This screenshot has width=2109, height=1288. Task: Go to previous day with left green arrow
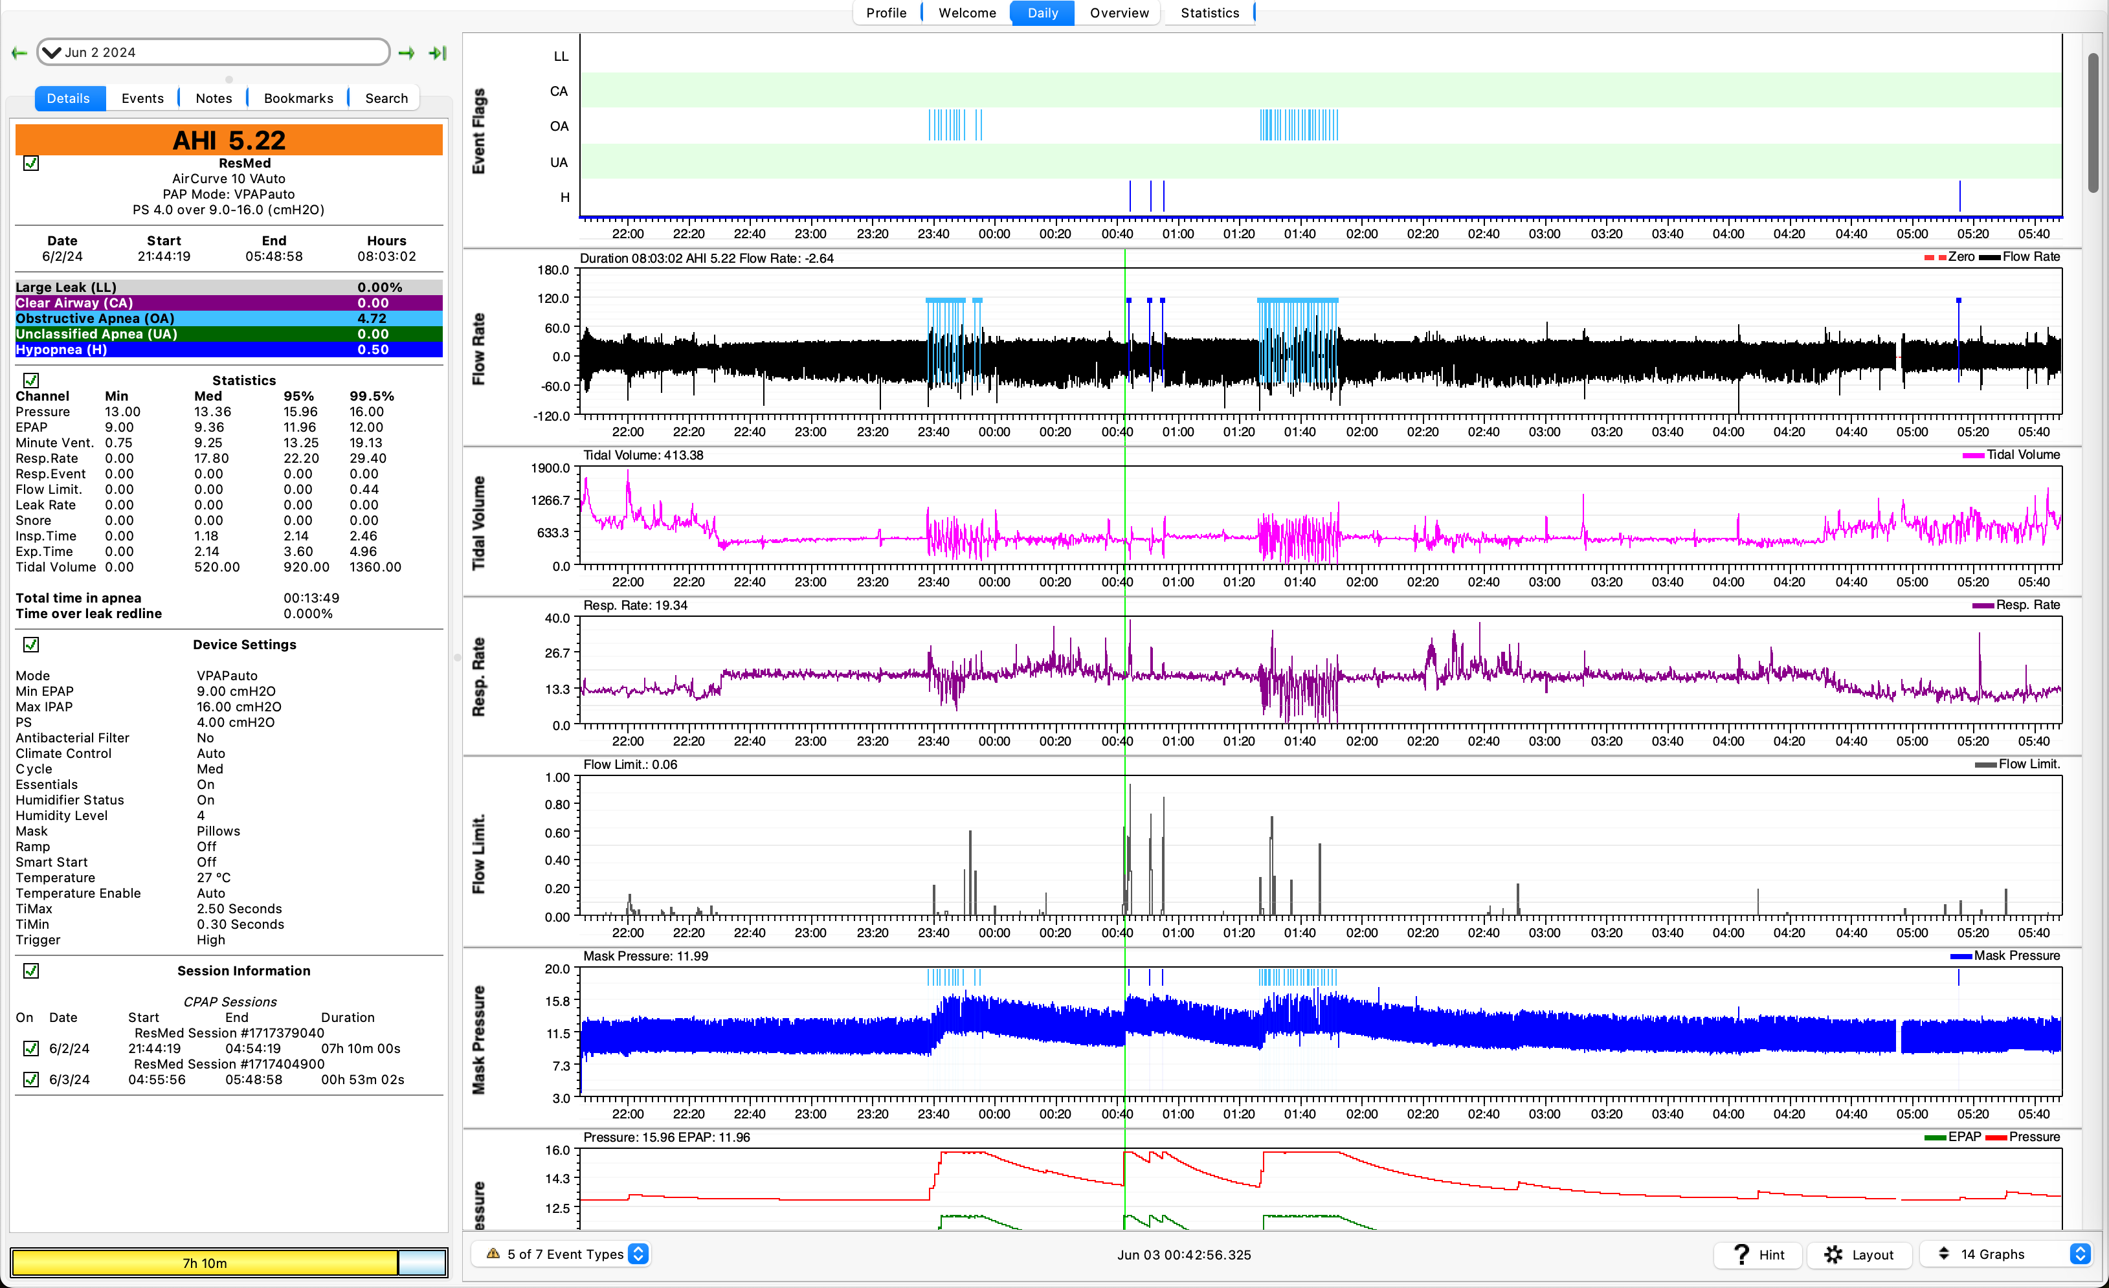[19, 53]
